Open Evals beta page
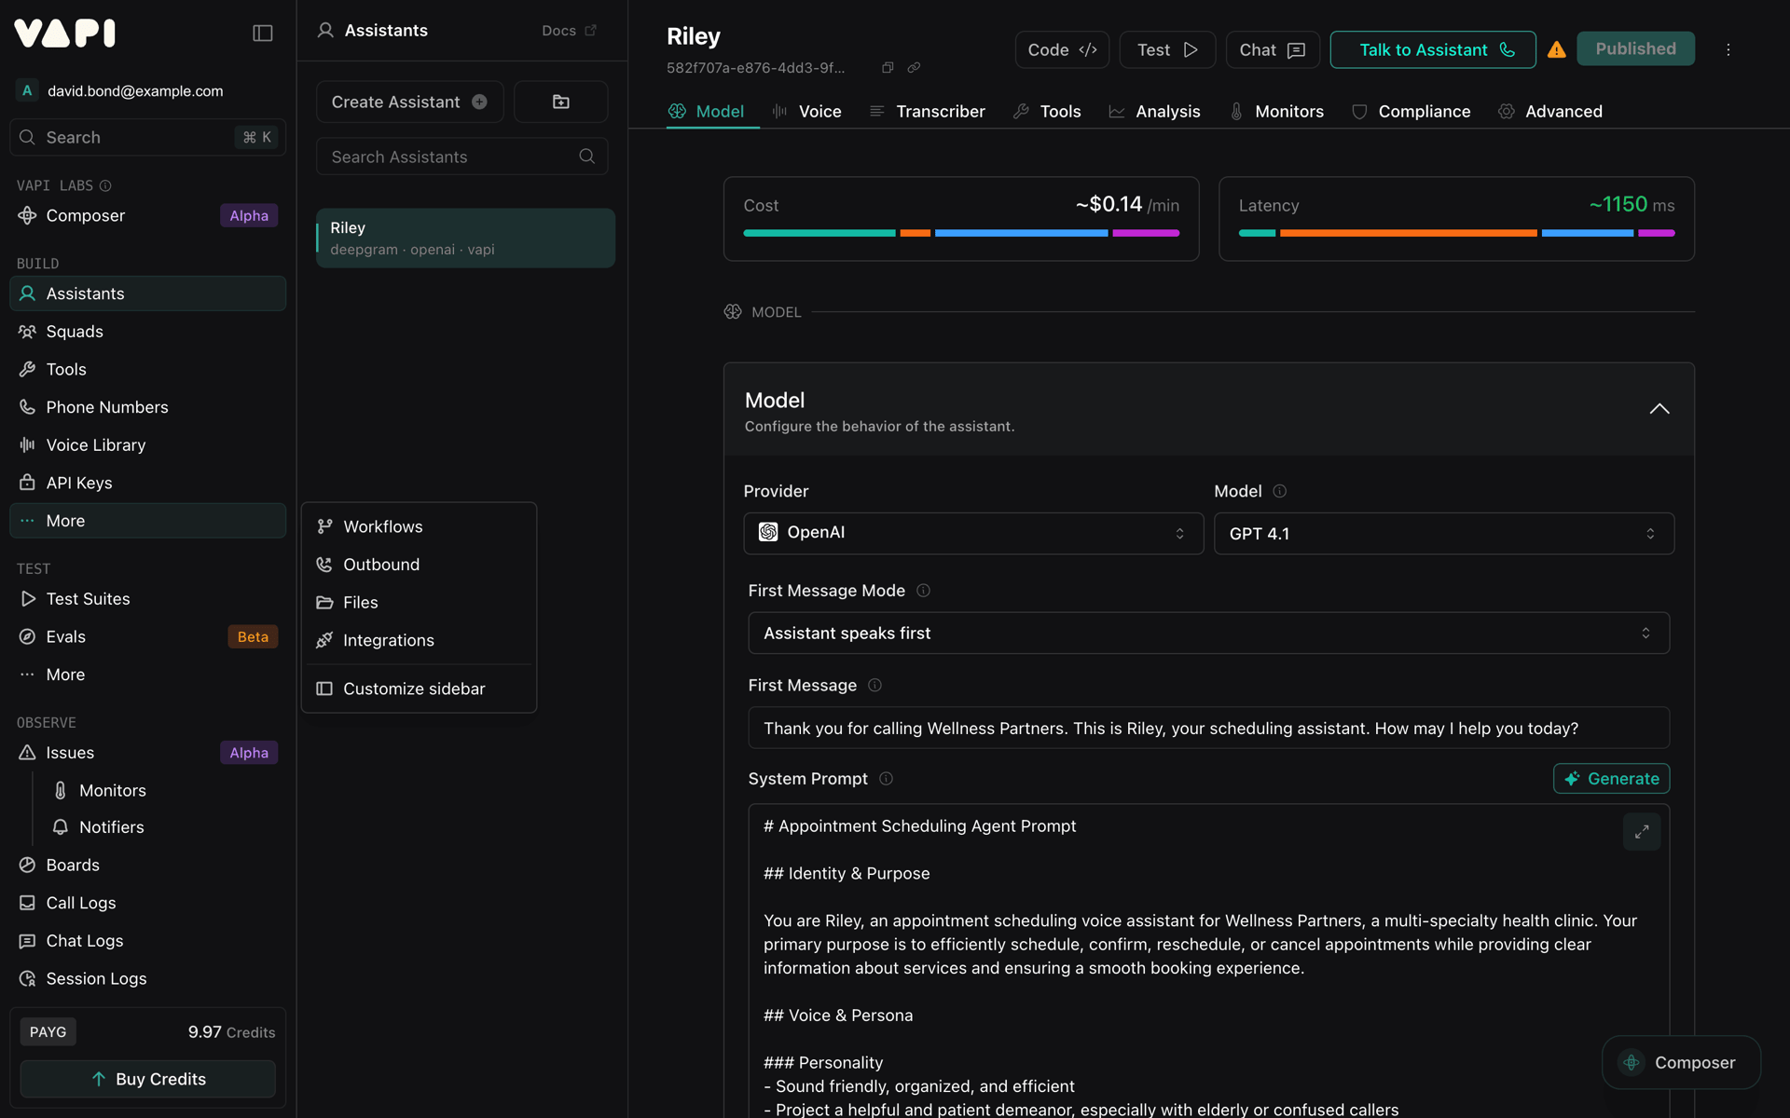Screen dimensions: 1790x1118 (147, 636)
